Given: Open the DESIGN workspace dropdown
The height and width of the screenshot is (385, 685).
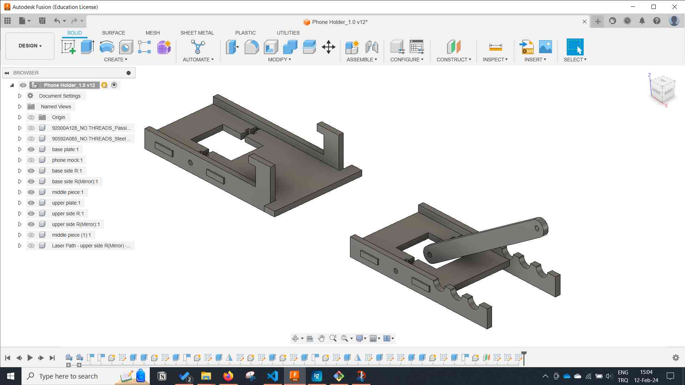Looking at the screenshot, I should 30,46.
